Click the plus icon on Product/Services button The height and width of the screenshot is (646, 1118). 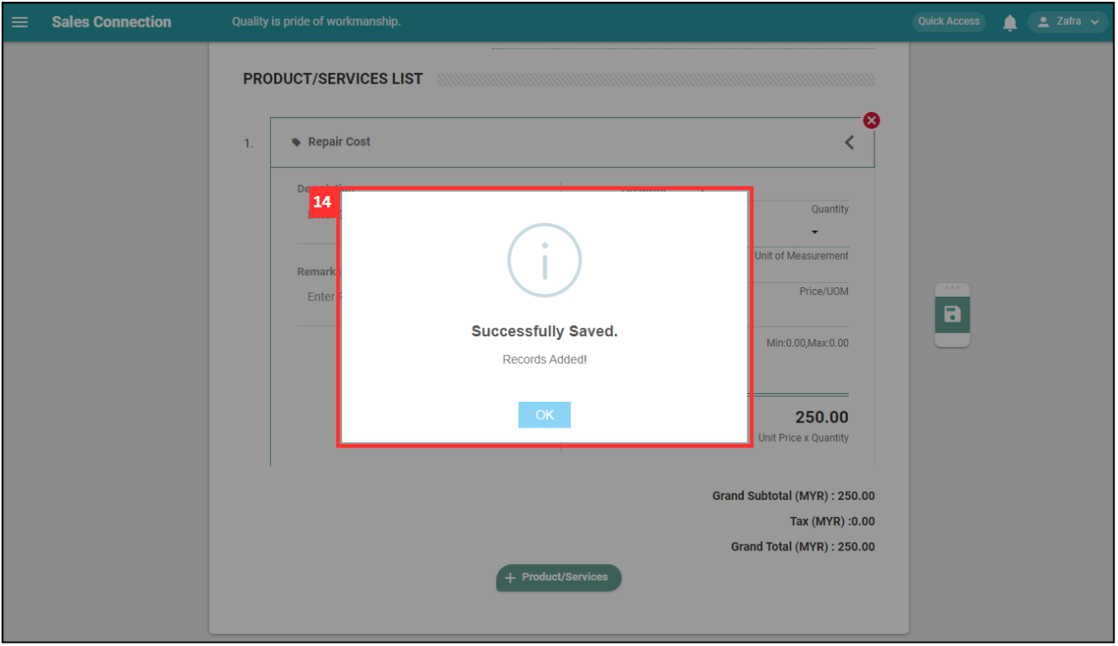pyautogui.click(x=510, y=578)
